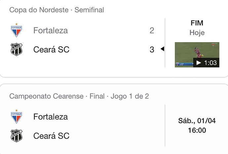Open the Copa do Nordeste Semifinal header

tap(57, 10)
